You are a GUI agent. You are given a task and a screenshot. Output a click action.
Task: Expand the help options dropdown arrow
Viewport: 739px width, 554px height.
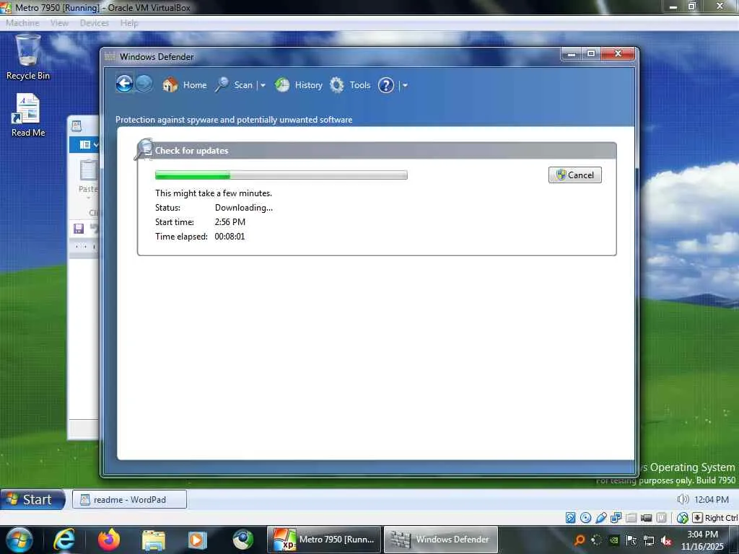405,85
